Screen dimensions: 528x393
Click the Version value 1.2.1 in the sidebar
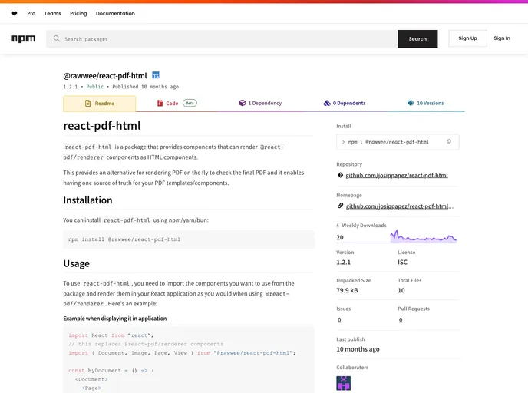[344, 262]
